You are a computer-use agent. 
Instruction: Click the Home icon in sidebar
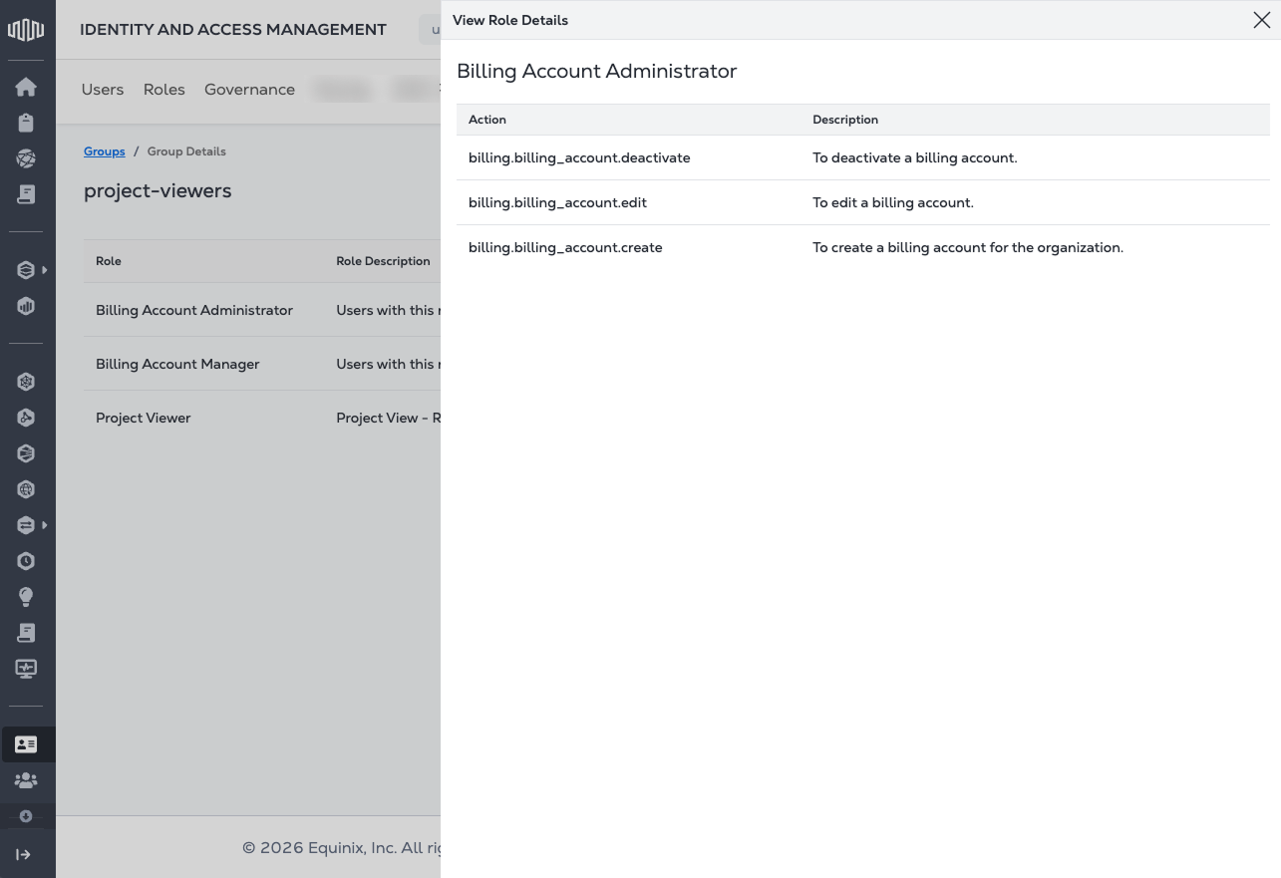point(26,87)
